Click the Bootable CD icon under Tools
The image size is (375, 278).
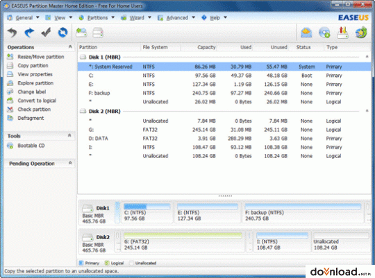10,146
